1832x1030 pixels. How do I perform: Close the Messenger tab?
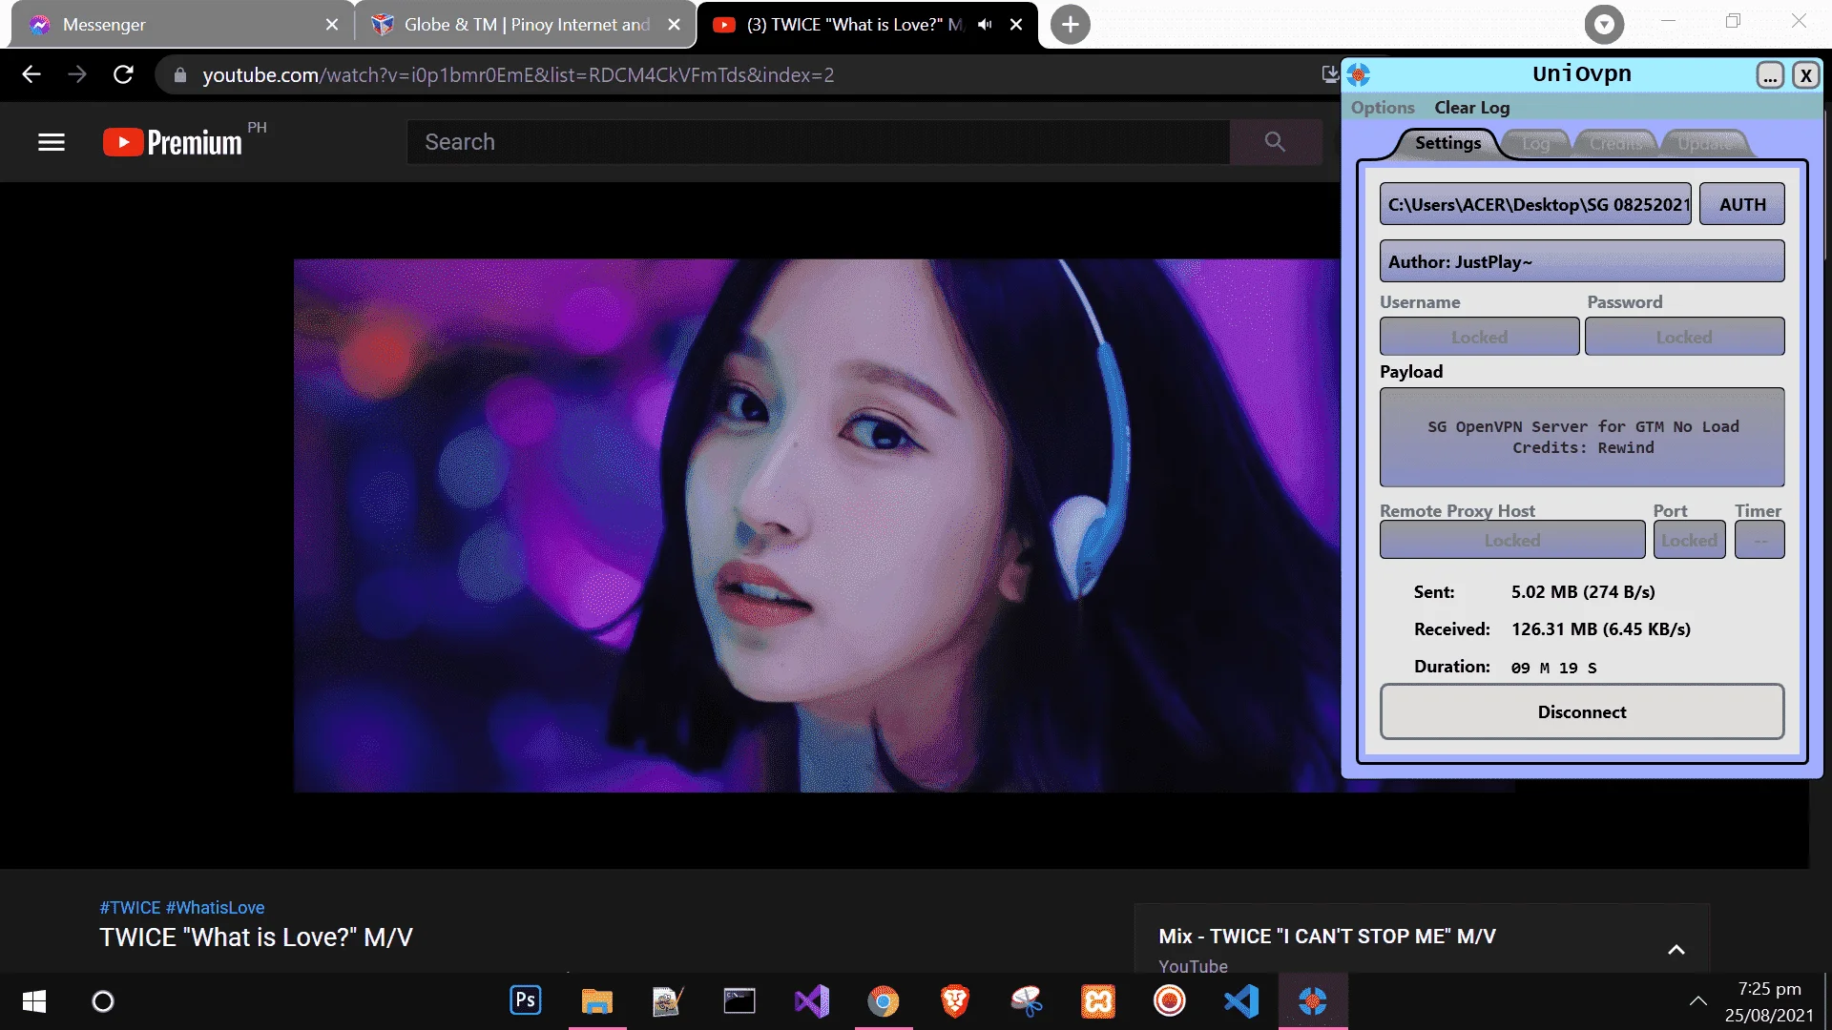click(x=332, y=25)
